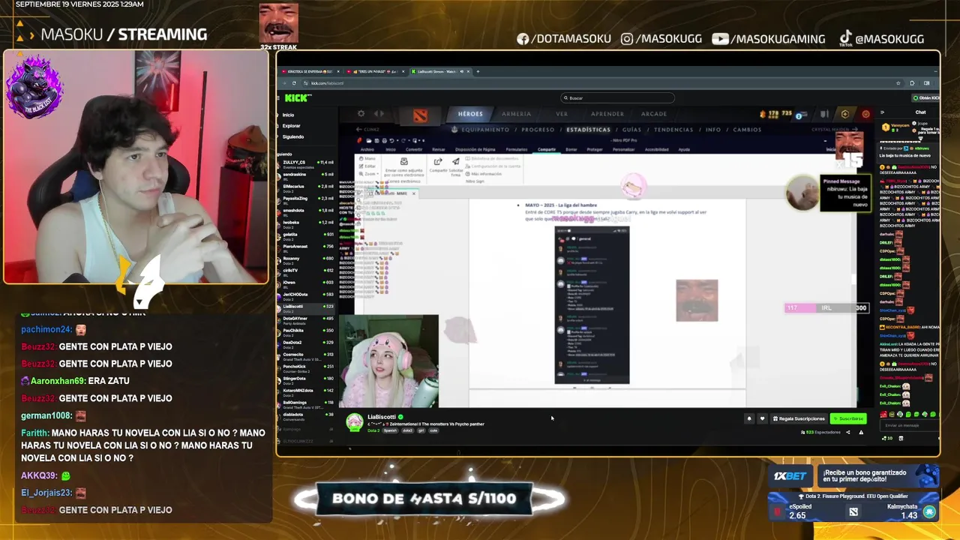Reload the Kick browser page
960x540 pixels.
coord(294,83)
